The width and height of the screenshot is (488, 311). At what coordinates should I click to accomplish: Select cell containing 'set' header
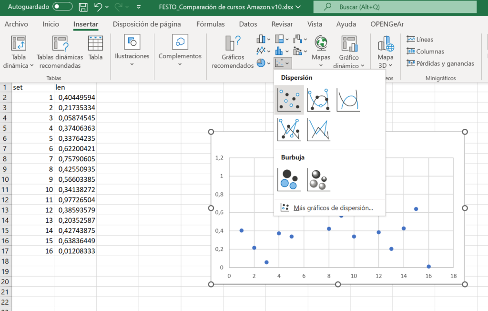(33, 87)
